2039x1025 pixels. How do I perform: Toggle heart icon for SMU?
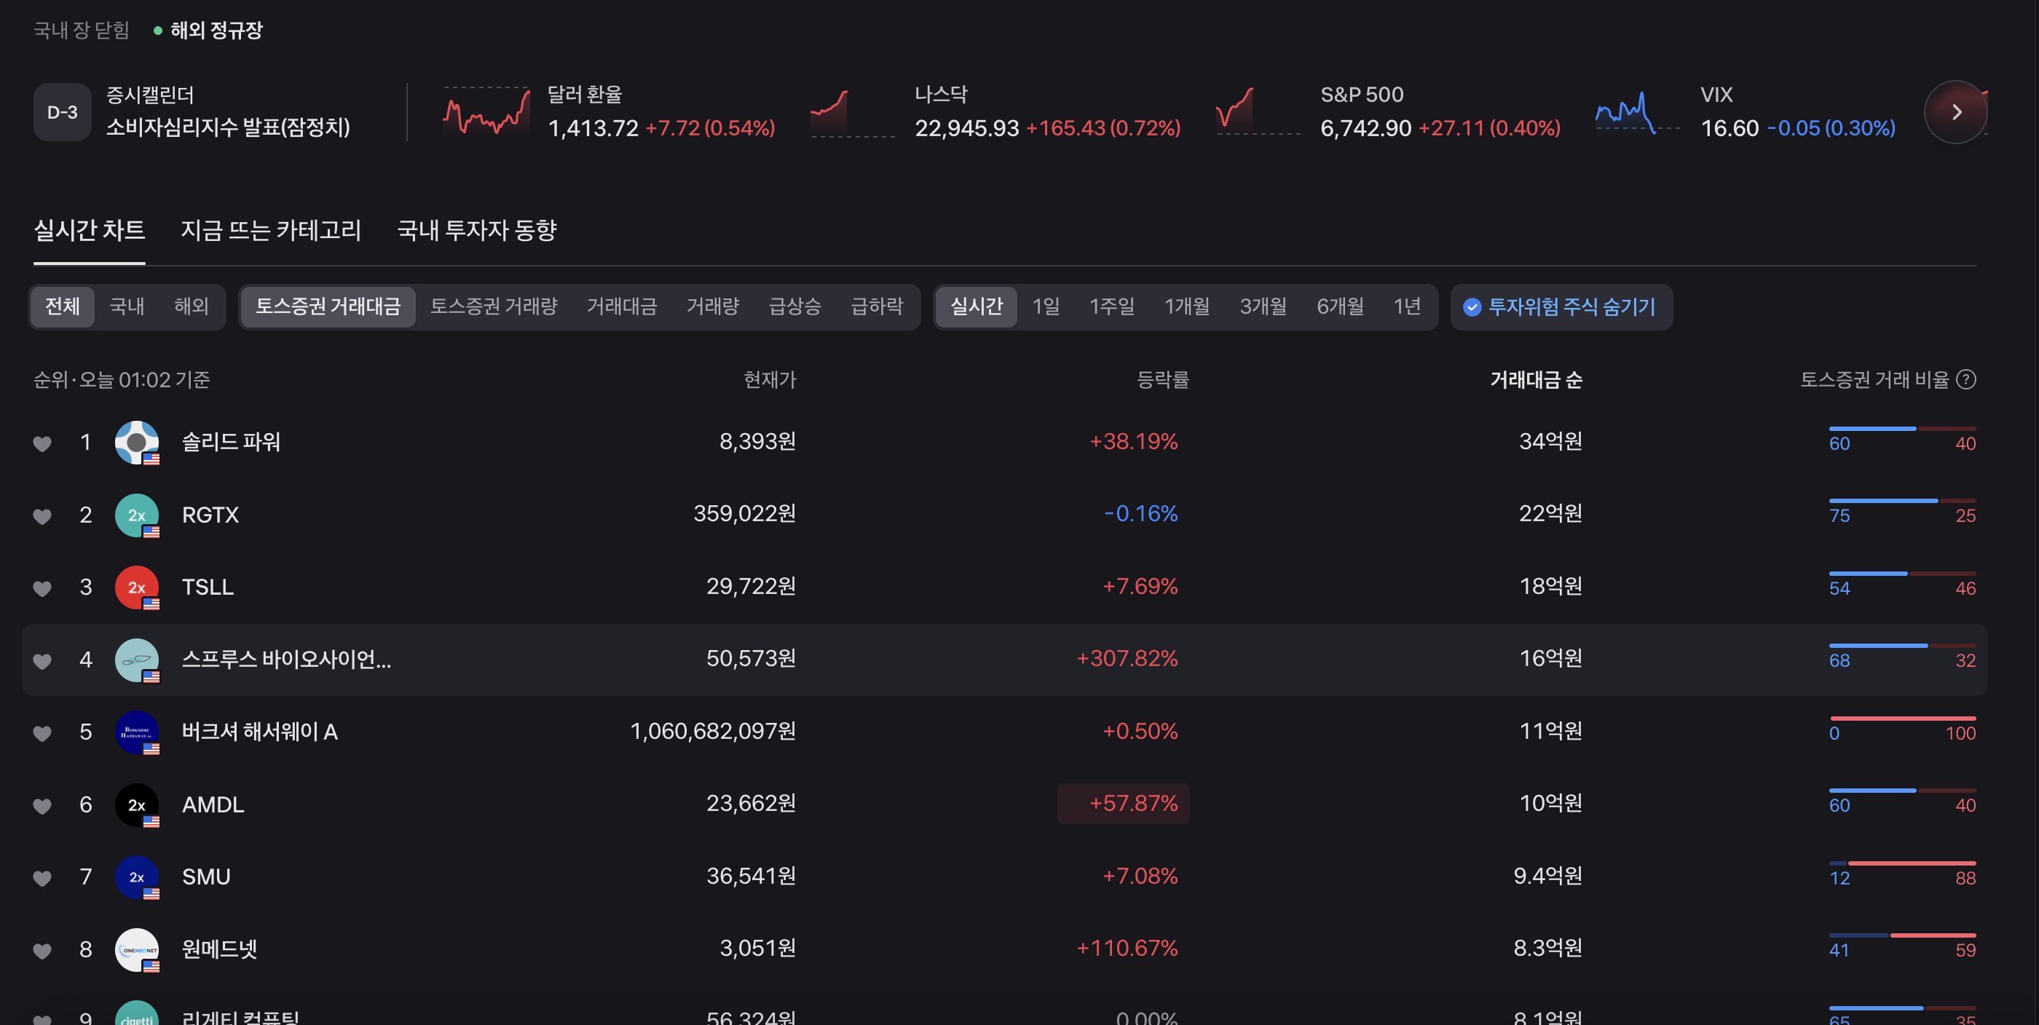coord(42,878)
